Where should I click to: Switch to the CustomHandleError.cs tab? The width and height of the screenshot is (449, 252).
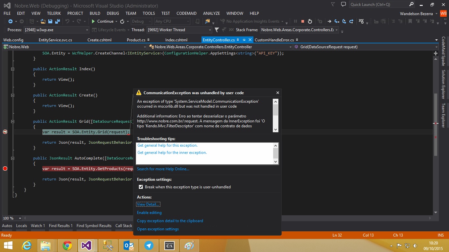pyautogui.click(x=274, y=40)
